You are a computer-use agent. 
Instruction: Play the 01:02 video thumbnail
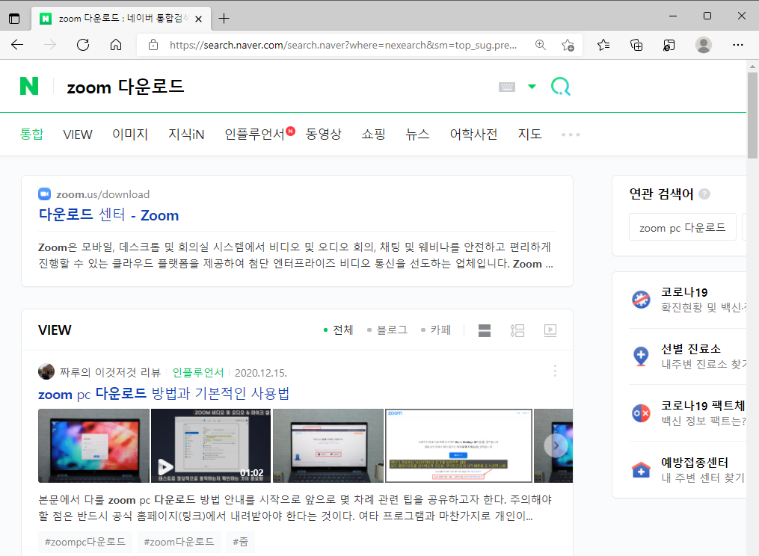coord(211,445)
